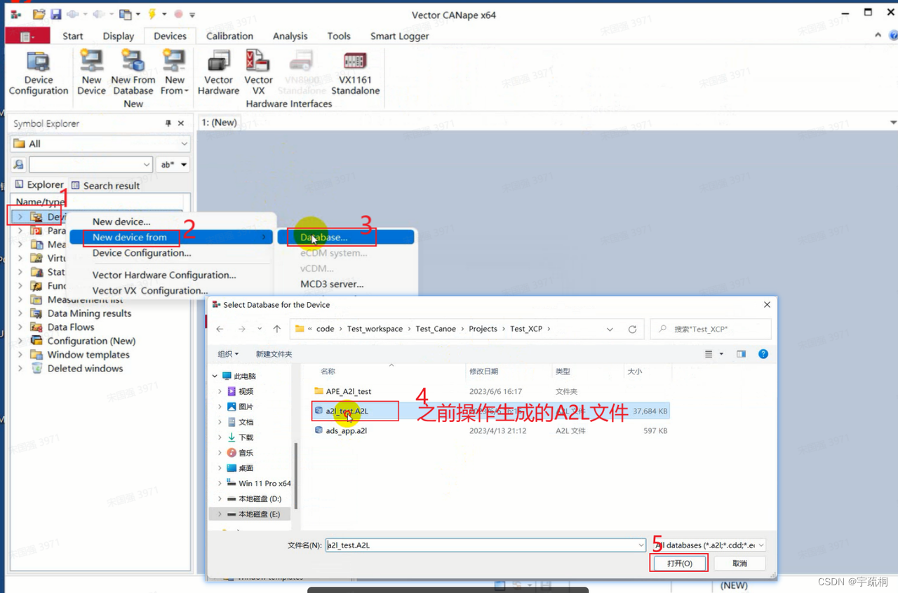Image resolution: width=898 pixels, height=593 pixels.
Task: Click VX1161 Standalone icon
Action: coord(355,73)
